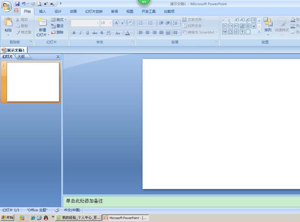Click the Office button logo
This screenshot has width=300, height=222.
[x=7, y=7]
